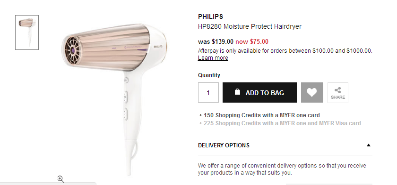
Task: Click the DELIVERY OPTIONS section heading
Action: tap(224, 145)
